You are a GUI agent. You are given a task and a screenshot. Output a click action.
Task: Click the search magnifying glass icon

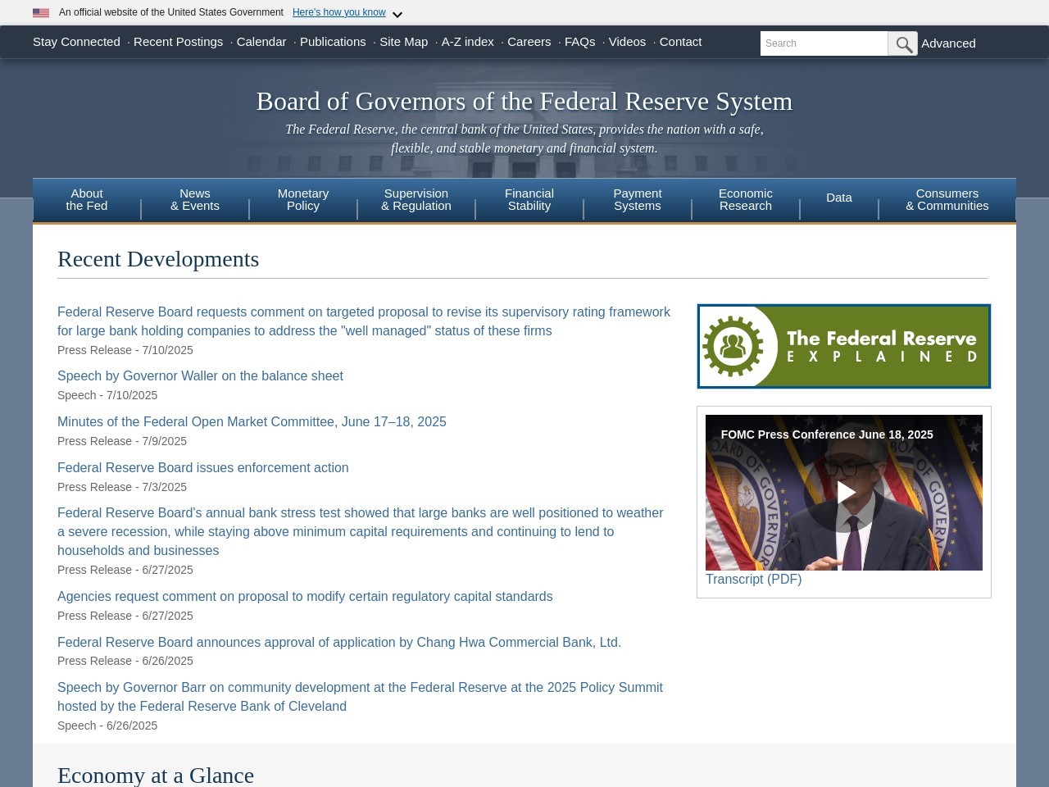902,43
